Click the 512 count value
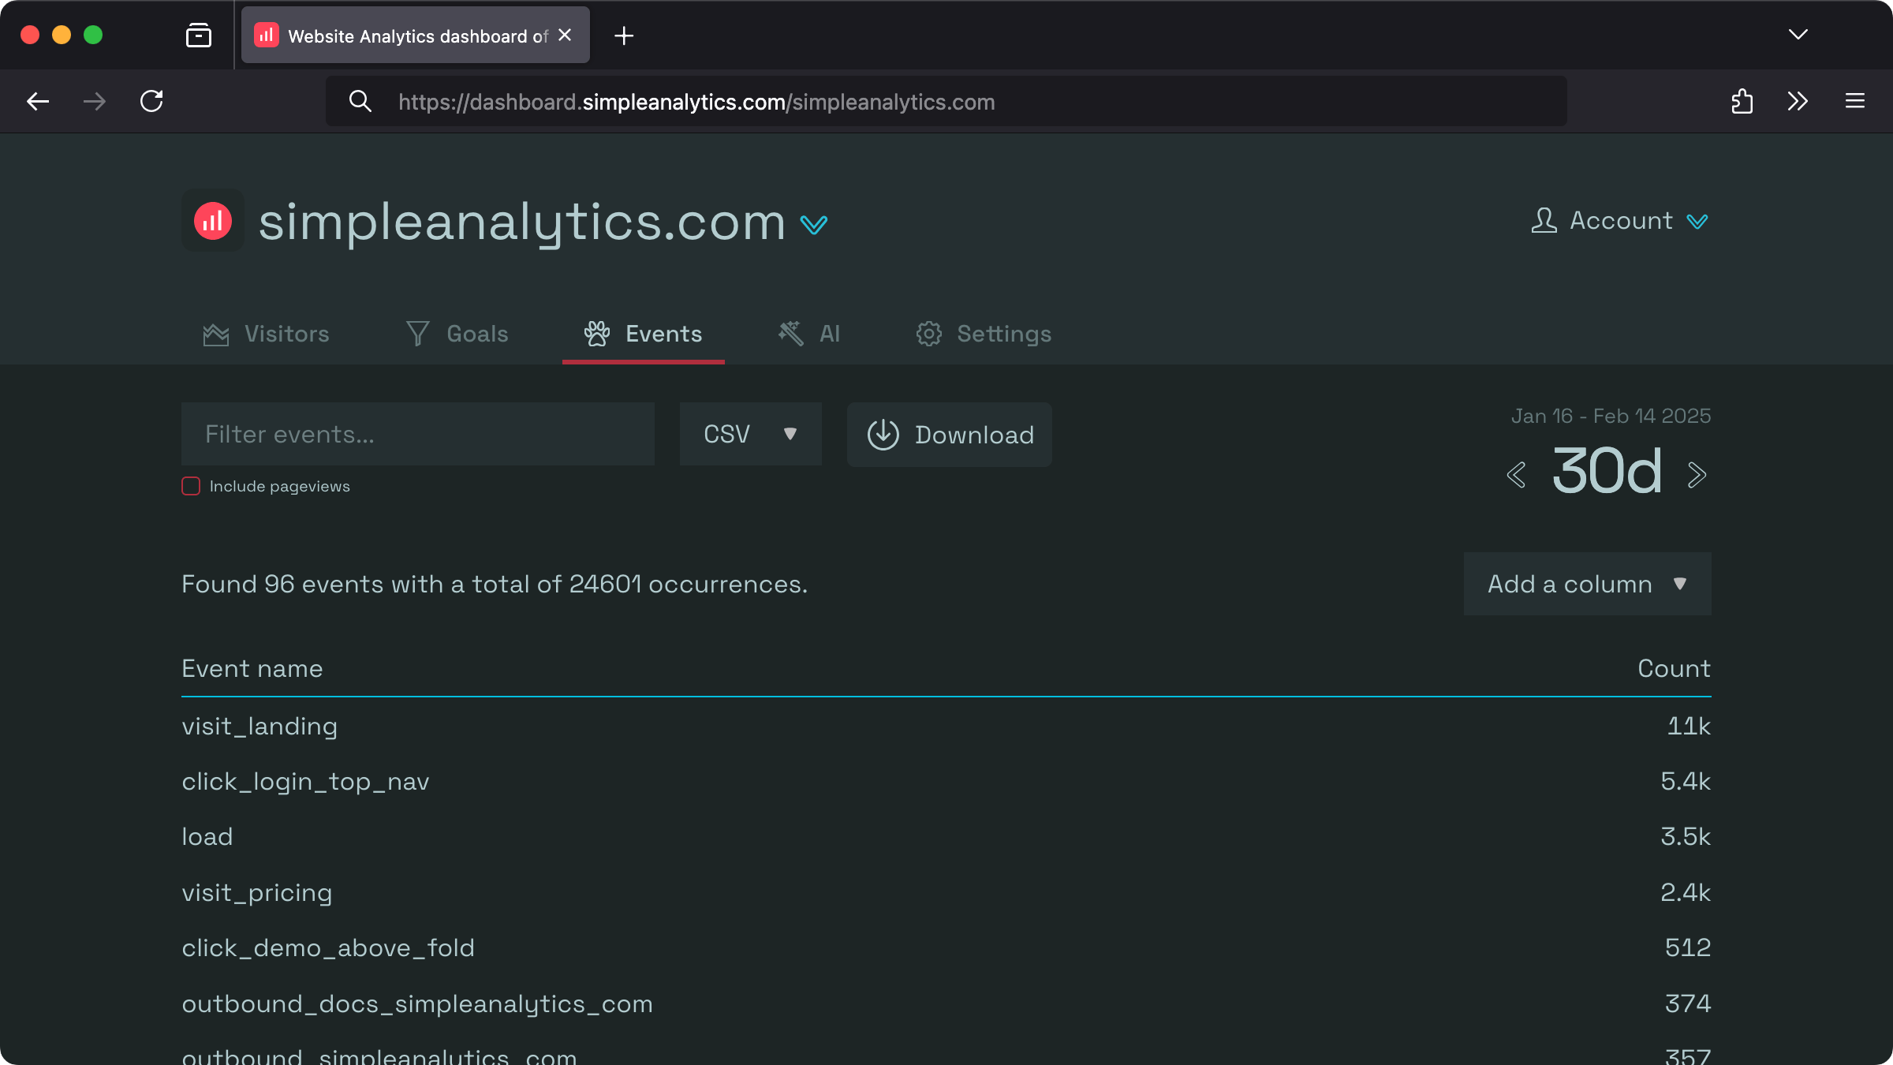The width and height of the screenshot is (1893, 1065). point(1688,947)
